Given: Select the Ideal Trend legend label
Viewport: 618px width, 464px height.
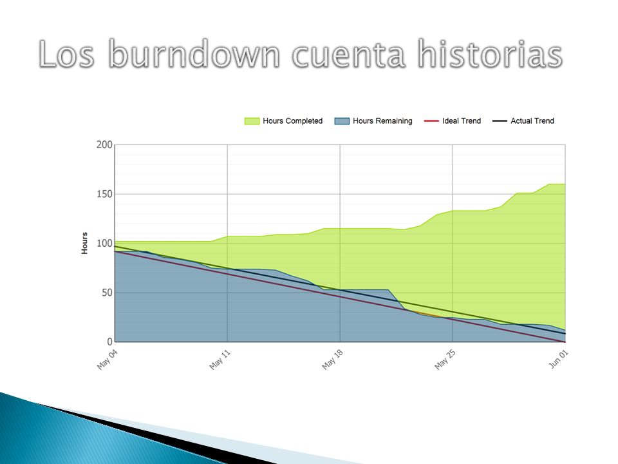Looking at the screenshot, I should [x=462, y=121].
